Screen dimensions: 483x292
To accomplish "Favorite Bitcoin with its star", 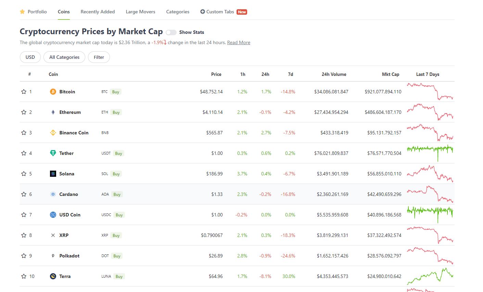I will (x=24, y=92).
